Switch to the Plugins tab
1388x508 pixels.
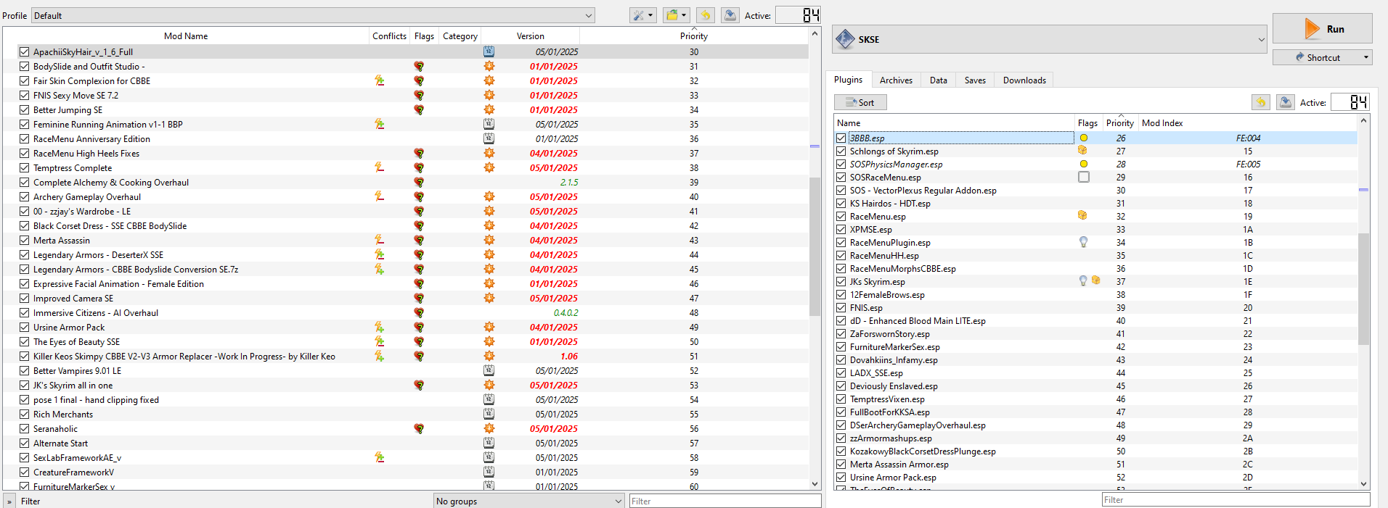[x=848, y=80]
